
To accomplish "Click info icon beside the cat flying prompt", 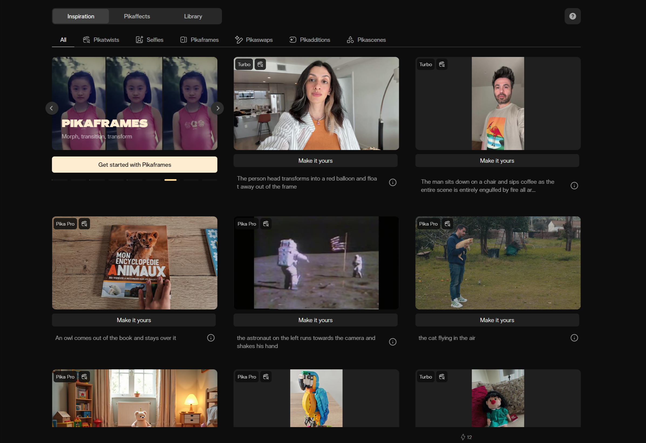I will coord(574,338).
